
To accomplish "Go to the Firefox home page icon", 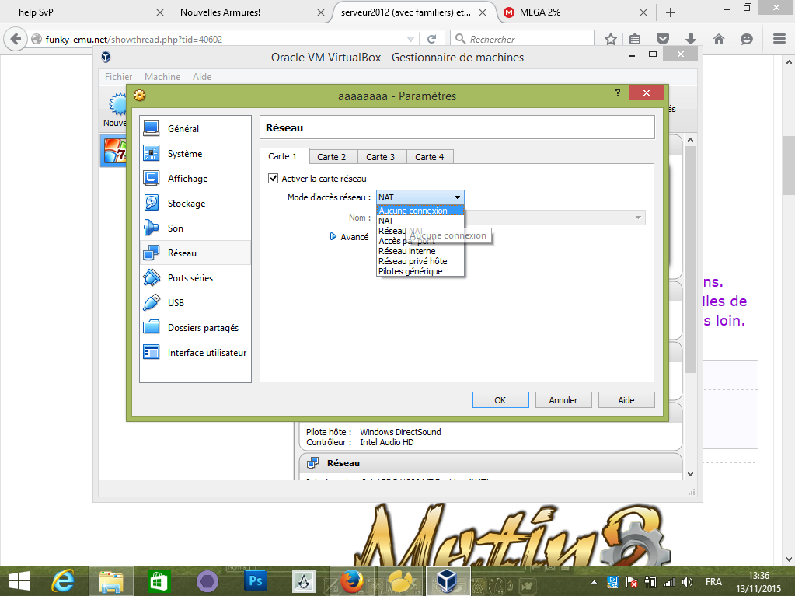I will coord(718,39).
